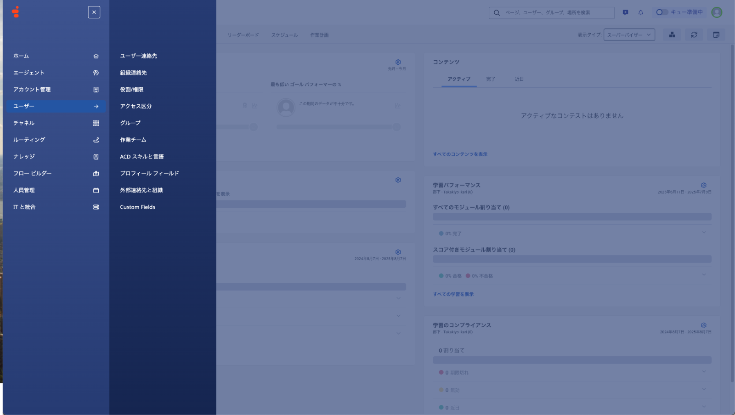This screenshot has height=415, width=735.
Task: Select 役割/権限 in the user submenu
Action: click(131, 90)
